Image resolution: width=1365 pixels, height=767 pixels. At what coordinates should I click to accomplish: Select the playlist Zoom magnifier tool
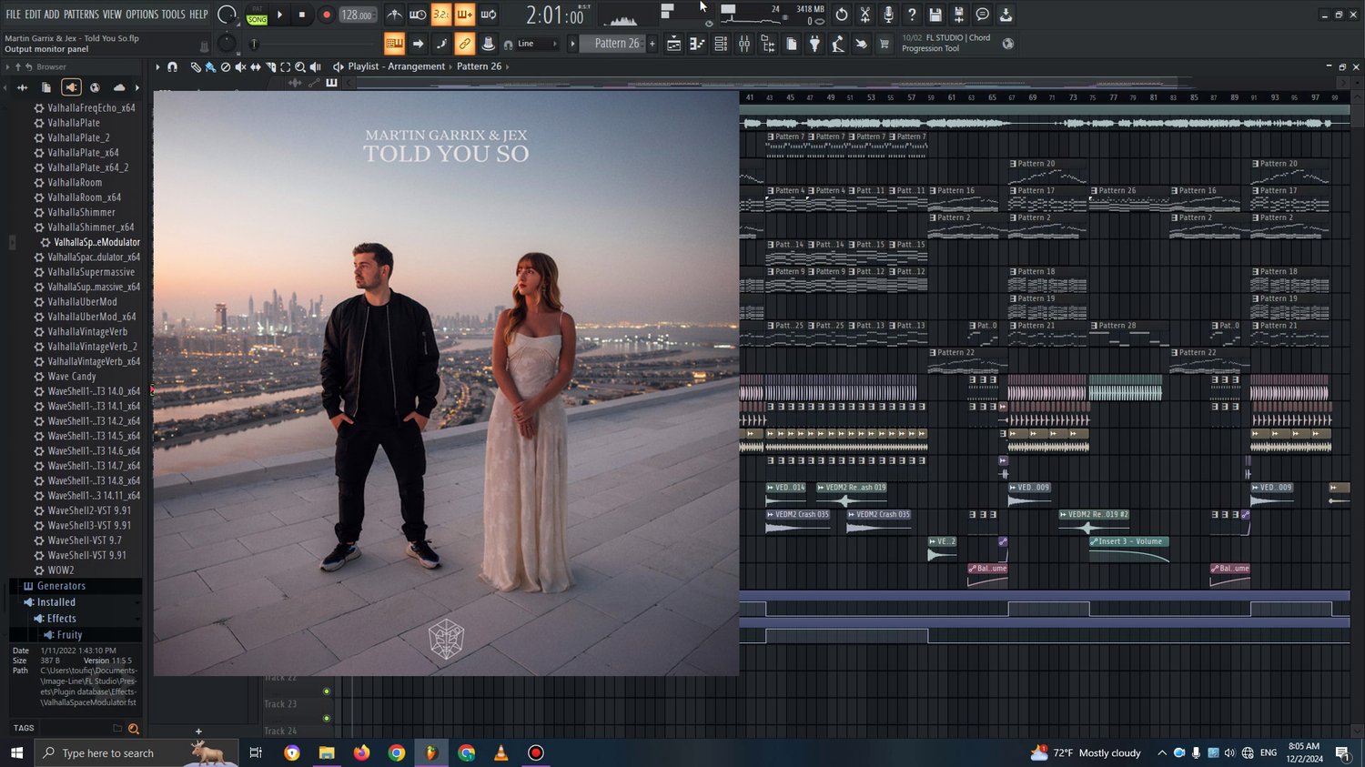coord(300,66)
